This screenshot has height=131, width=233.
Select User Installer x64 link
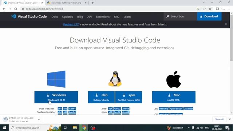tap(60, 108)
